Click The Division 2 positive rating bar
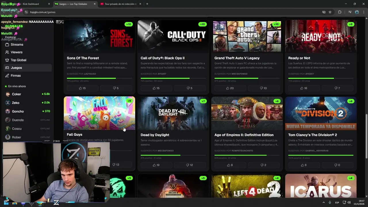 coord(321,155)
